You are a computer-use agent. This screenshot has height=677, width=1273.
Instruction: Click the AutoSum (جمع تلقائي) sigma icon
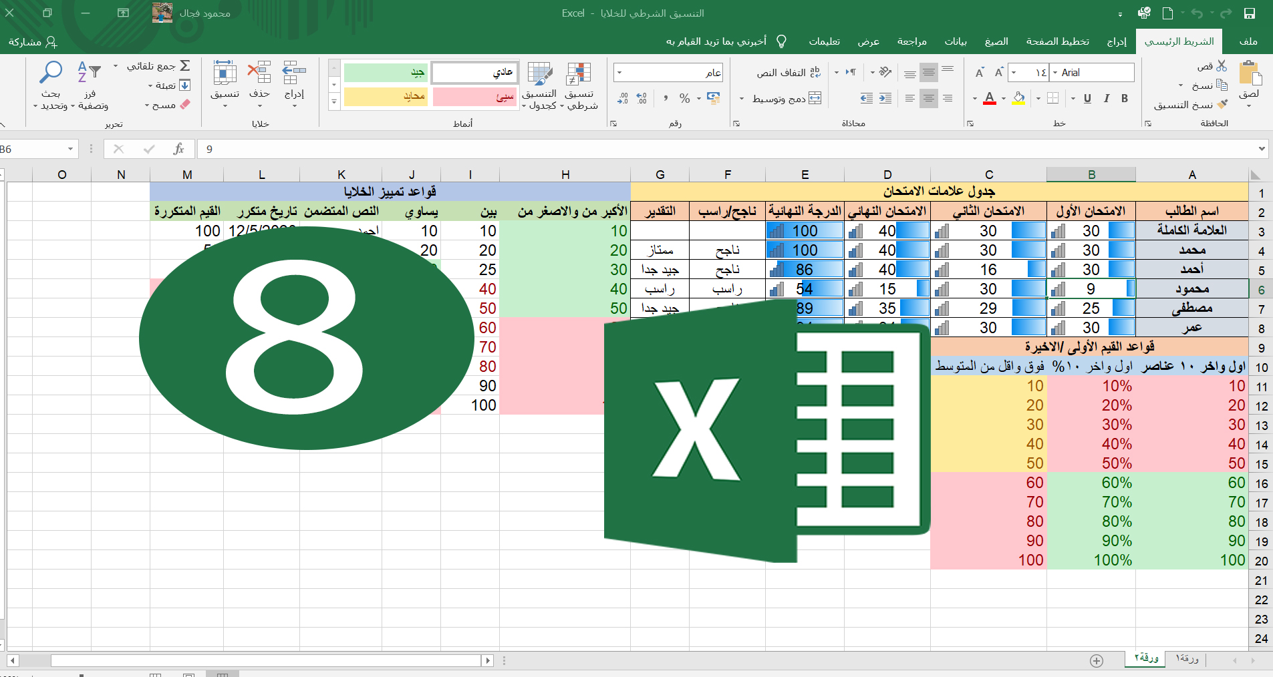click(x=185, y=65)
